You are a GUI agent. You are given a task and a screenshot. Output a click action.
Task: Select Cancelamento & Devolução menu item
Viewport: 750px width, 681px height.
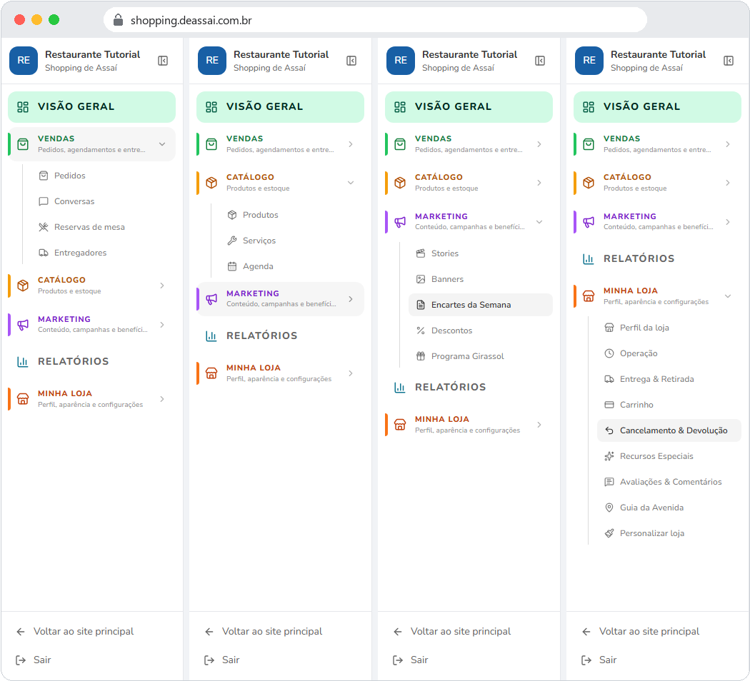669,430
